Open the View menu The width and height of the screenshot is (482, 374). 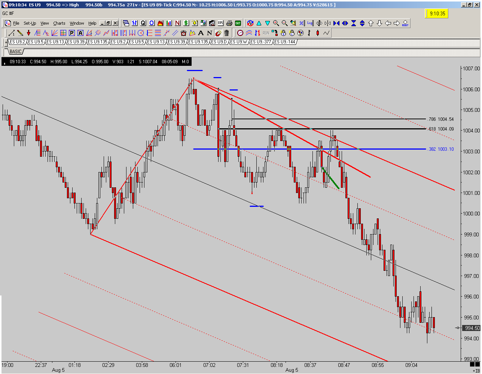[x=45, y=23]
